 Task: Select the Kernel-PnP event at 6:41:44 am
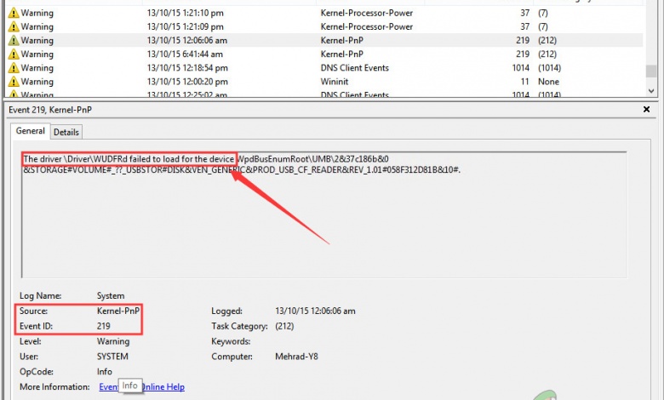click(x=324, y=54)
